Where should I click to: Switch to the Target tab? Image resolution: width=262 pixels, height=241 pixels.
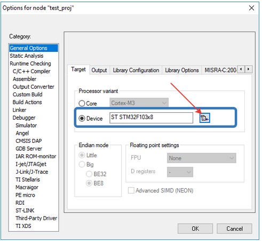(x=78, y=69)
